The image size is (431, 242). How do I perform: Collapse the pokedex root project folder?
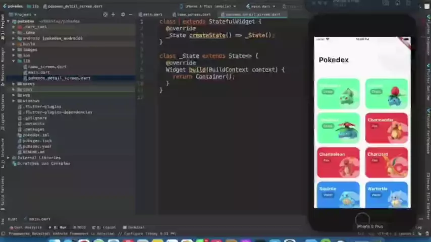coord(8,21)
